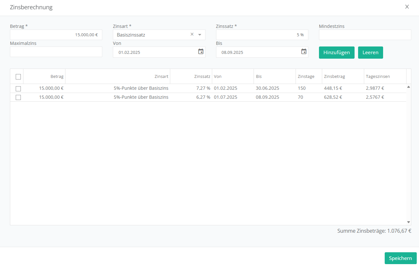
Task: Click into the Zinssatz input field
Action: pos(262,35)
